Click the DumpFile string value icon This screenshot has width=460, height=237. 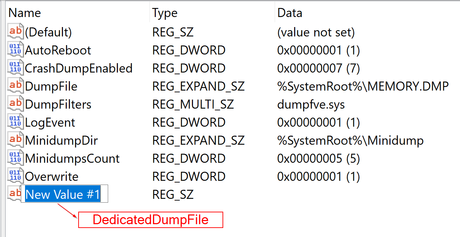pyautogui.click(x=16, y=86)
